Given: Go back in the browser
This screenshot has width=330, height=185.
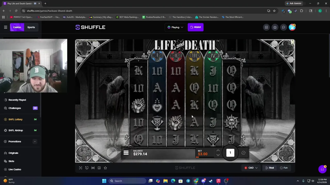Looking at the screenshot, I should [x=4, y=11].
